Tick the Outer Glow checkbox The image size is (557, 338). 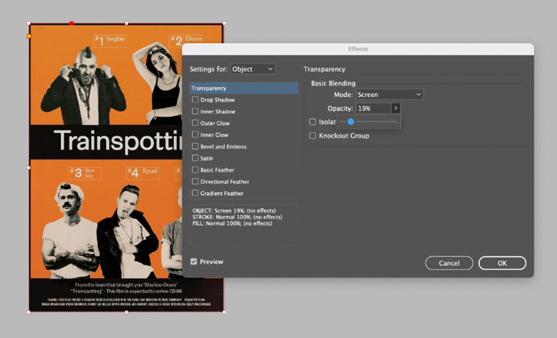click(195, 123)
